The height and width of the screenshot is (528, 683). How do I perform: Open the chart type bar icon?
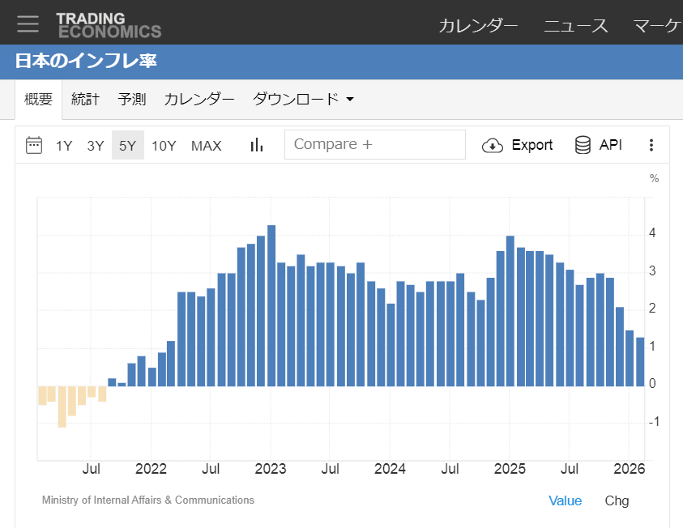coord(257,145)
